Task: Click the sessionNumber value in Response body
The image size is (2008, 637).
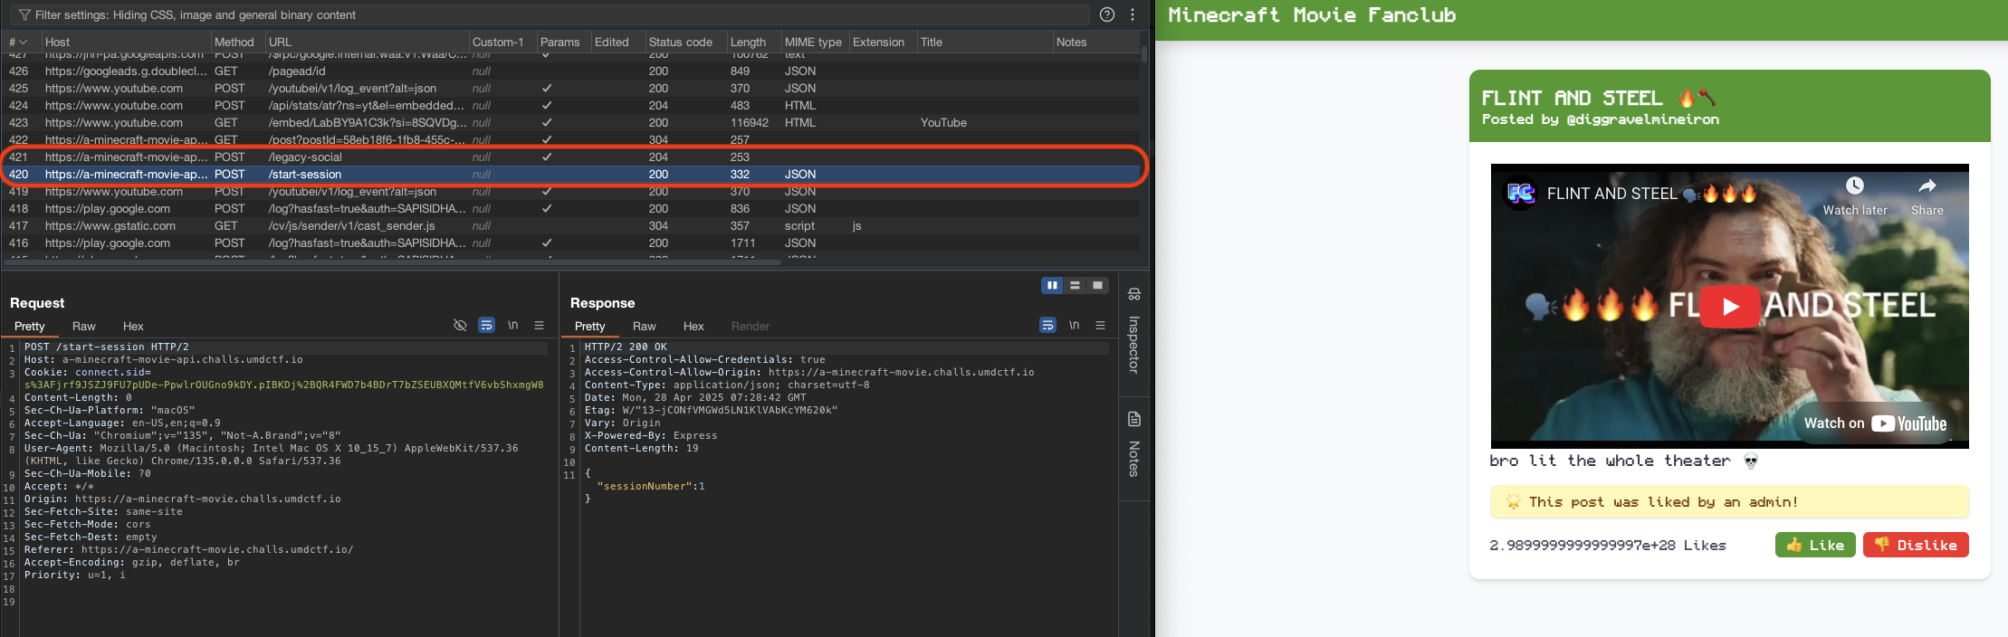Action: coord(702,486)
